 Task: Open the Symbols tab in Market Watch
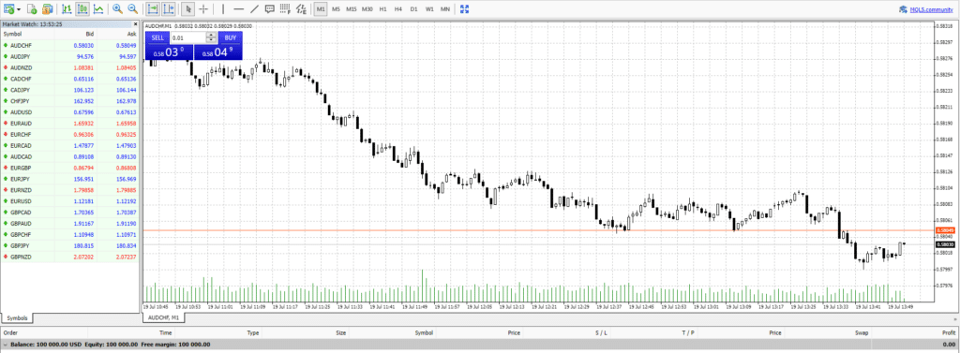click(17, 318)
